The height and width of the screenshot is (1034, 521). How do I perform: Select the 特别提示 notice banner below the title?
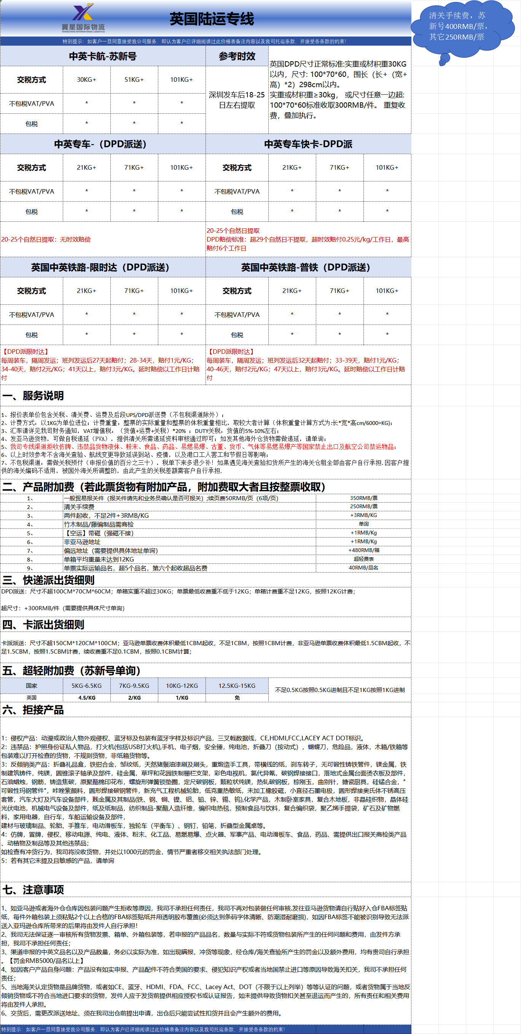(x=205, y=41)
